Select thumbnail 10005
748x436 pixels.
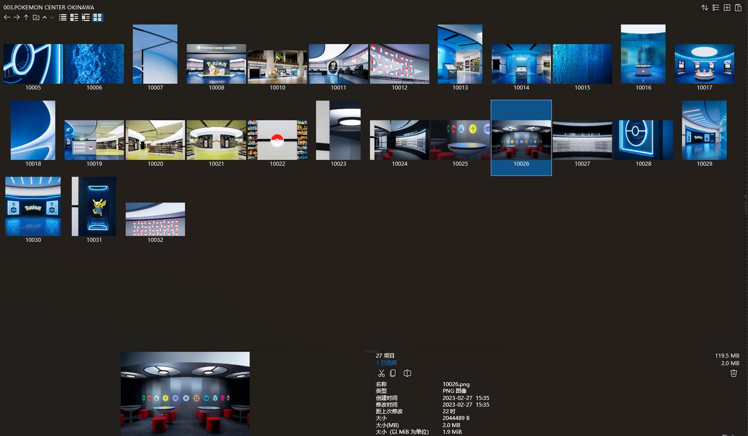(33, 64)
